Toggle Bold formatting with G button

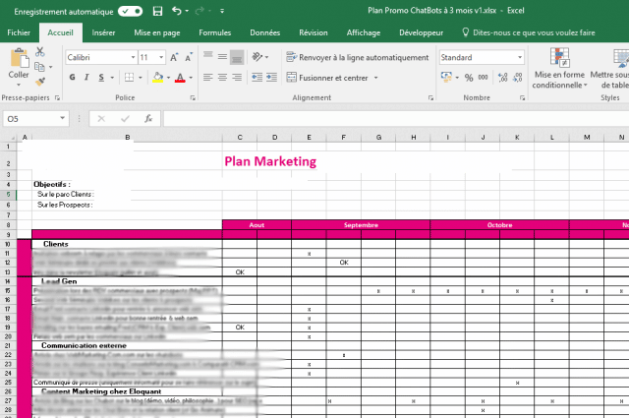tap(72, 78)
